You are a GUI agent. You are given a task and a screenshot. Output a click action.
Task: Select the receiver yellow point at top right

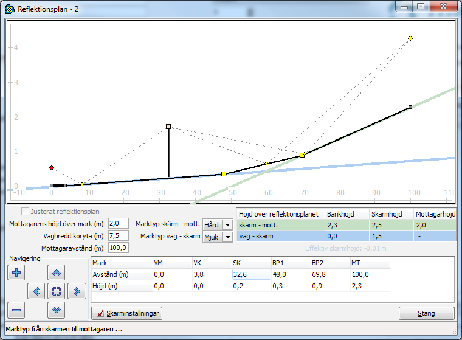pyautogui.click(x=410, y=38)
